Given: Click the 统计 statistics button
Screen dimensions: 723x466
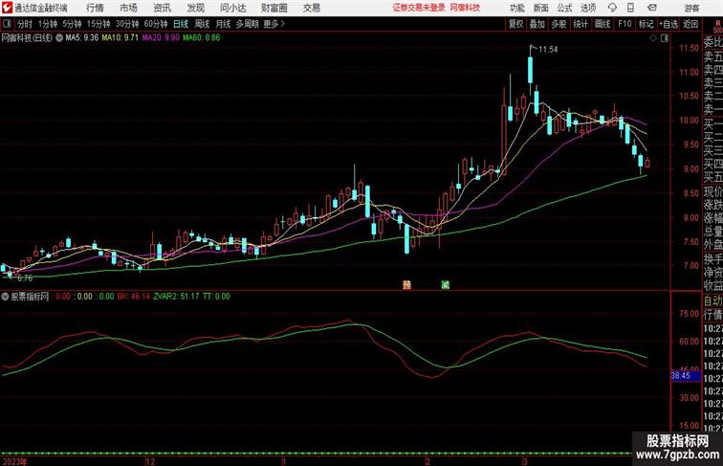Looking at the screenshot, I should tap(581, 24).
